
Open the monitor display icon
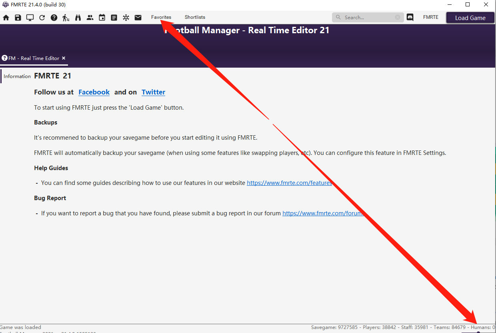click(30, 18)
